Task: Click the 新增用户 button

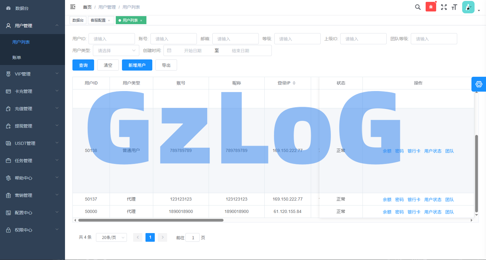Action: coord(137,65)
